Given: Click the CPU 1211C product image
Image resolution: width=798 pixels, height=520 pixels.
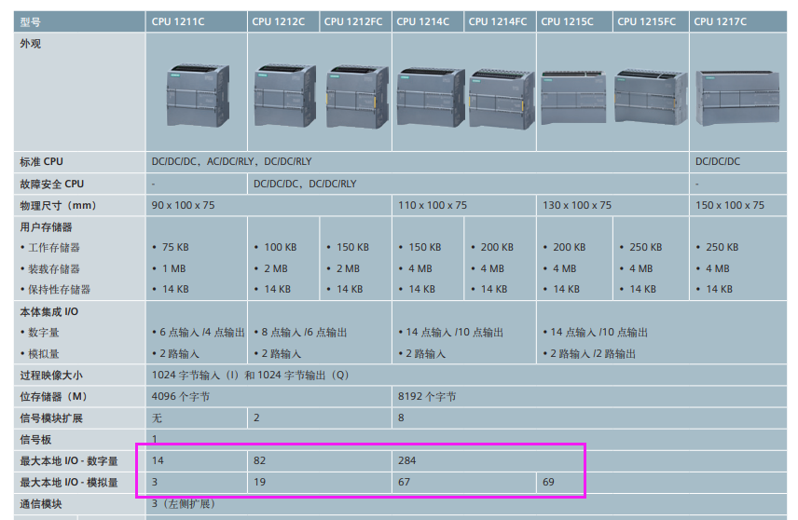Looking at the screenshot, I should pyautogui.click(x=198, y=95).
